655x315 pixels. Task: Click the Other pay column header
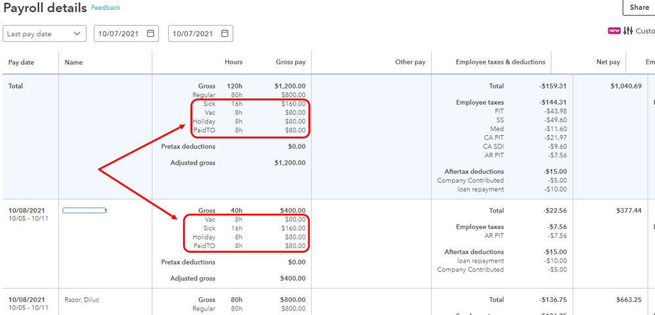click(x=410, y=62)
